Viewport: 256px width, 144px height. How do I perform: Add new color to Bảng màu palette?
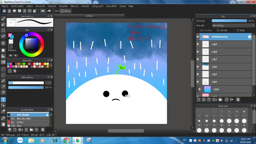pyautogui.click(x=10, y=71)
